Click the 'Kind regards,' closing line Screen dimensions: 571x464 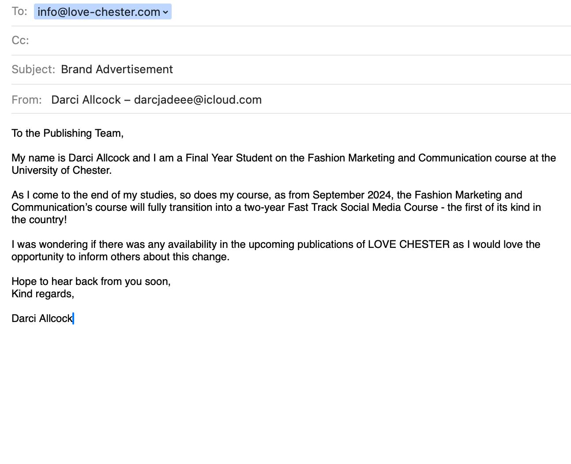[x=43, y=294]
